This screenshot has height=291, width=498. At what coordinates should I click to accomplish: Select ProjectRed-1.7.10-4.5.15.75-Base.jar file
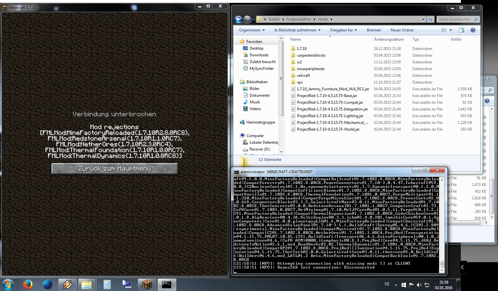pyautogui.click(x=327, y=96)
